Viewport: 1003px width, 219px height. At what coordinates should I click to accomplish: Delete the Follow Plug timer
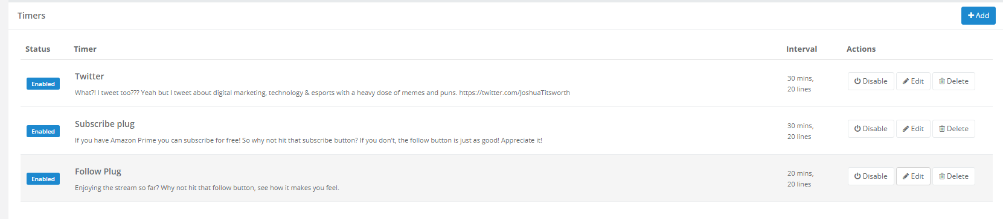(953, 176)
